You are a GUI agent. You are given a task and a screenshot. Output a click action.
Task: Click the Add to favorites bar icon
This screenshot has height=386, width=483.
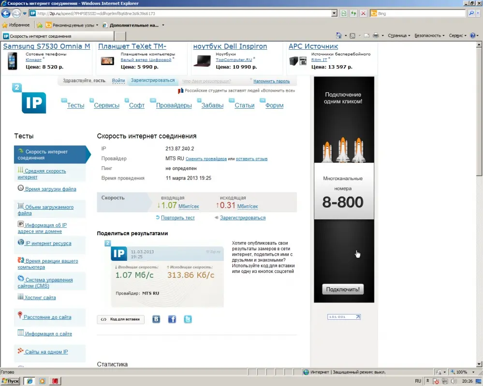click(x=40, y=25)
